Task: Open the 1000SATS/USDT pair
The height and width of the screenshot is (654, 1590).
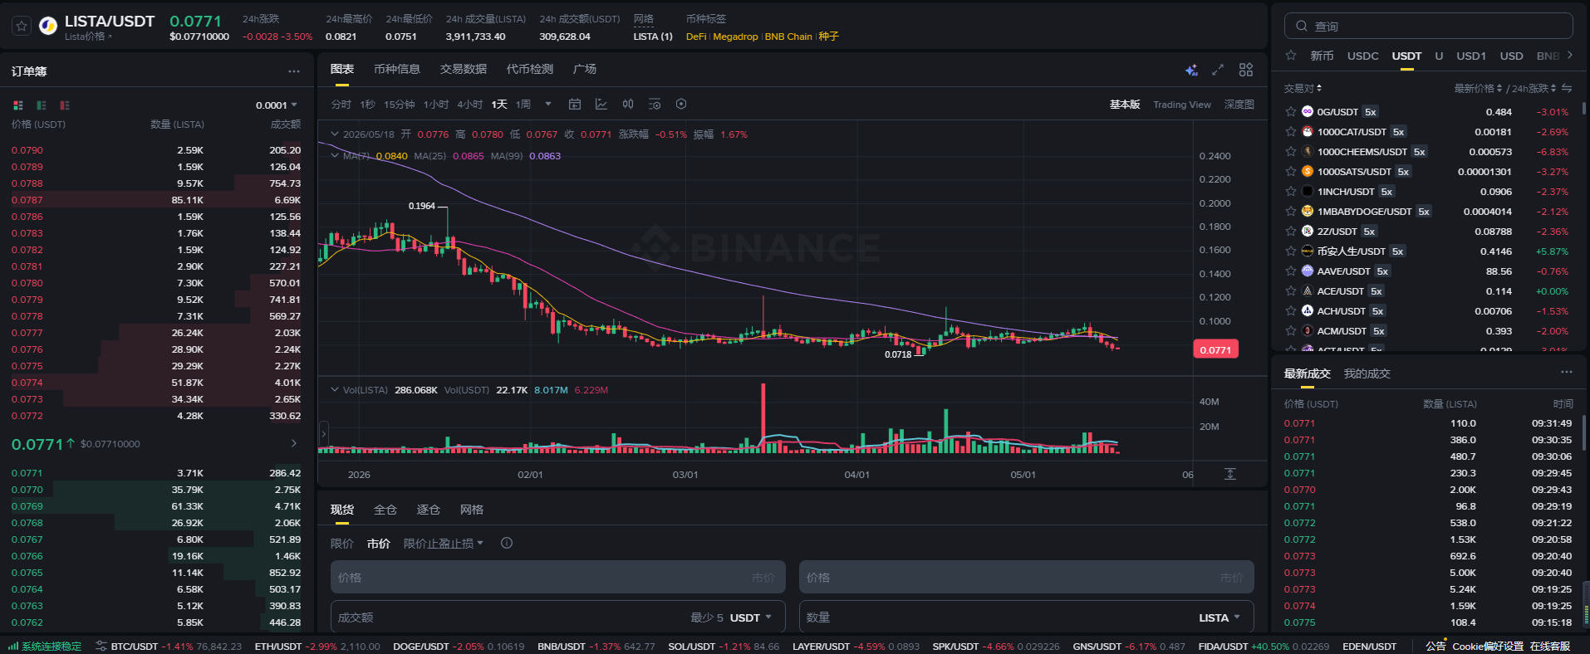Action: pos(1429,172)
